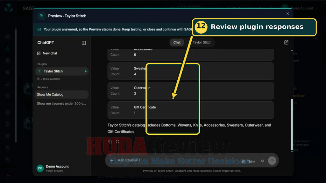Click the SAGE logo in background window

9,8
